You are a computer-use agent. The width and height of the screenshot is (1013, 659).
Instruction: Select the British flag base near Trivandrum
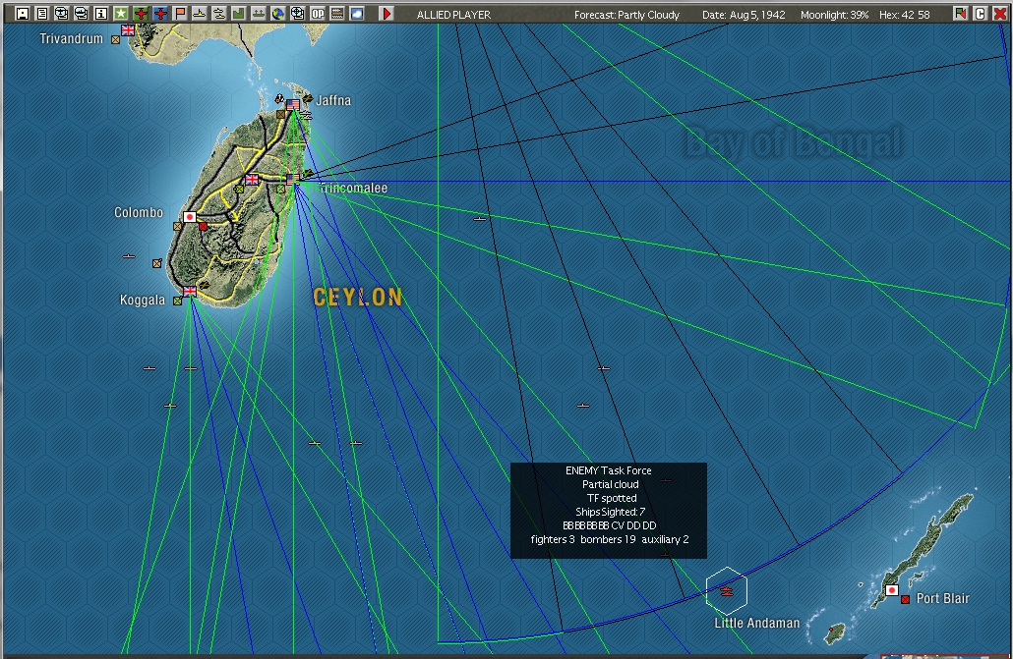(x=128, y=29)
